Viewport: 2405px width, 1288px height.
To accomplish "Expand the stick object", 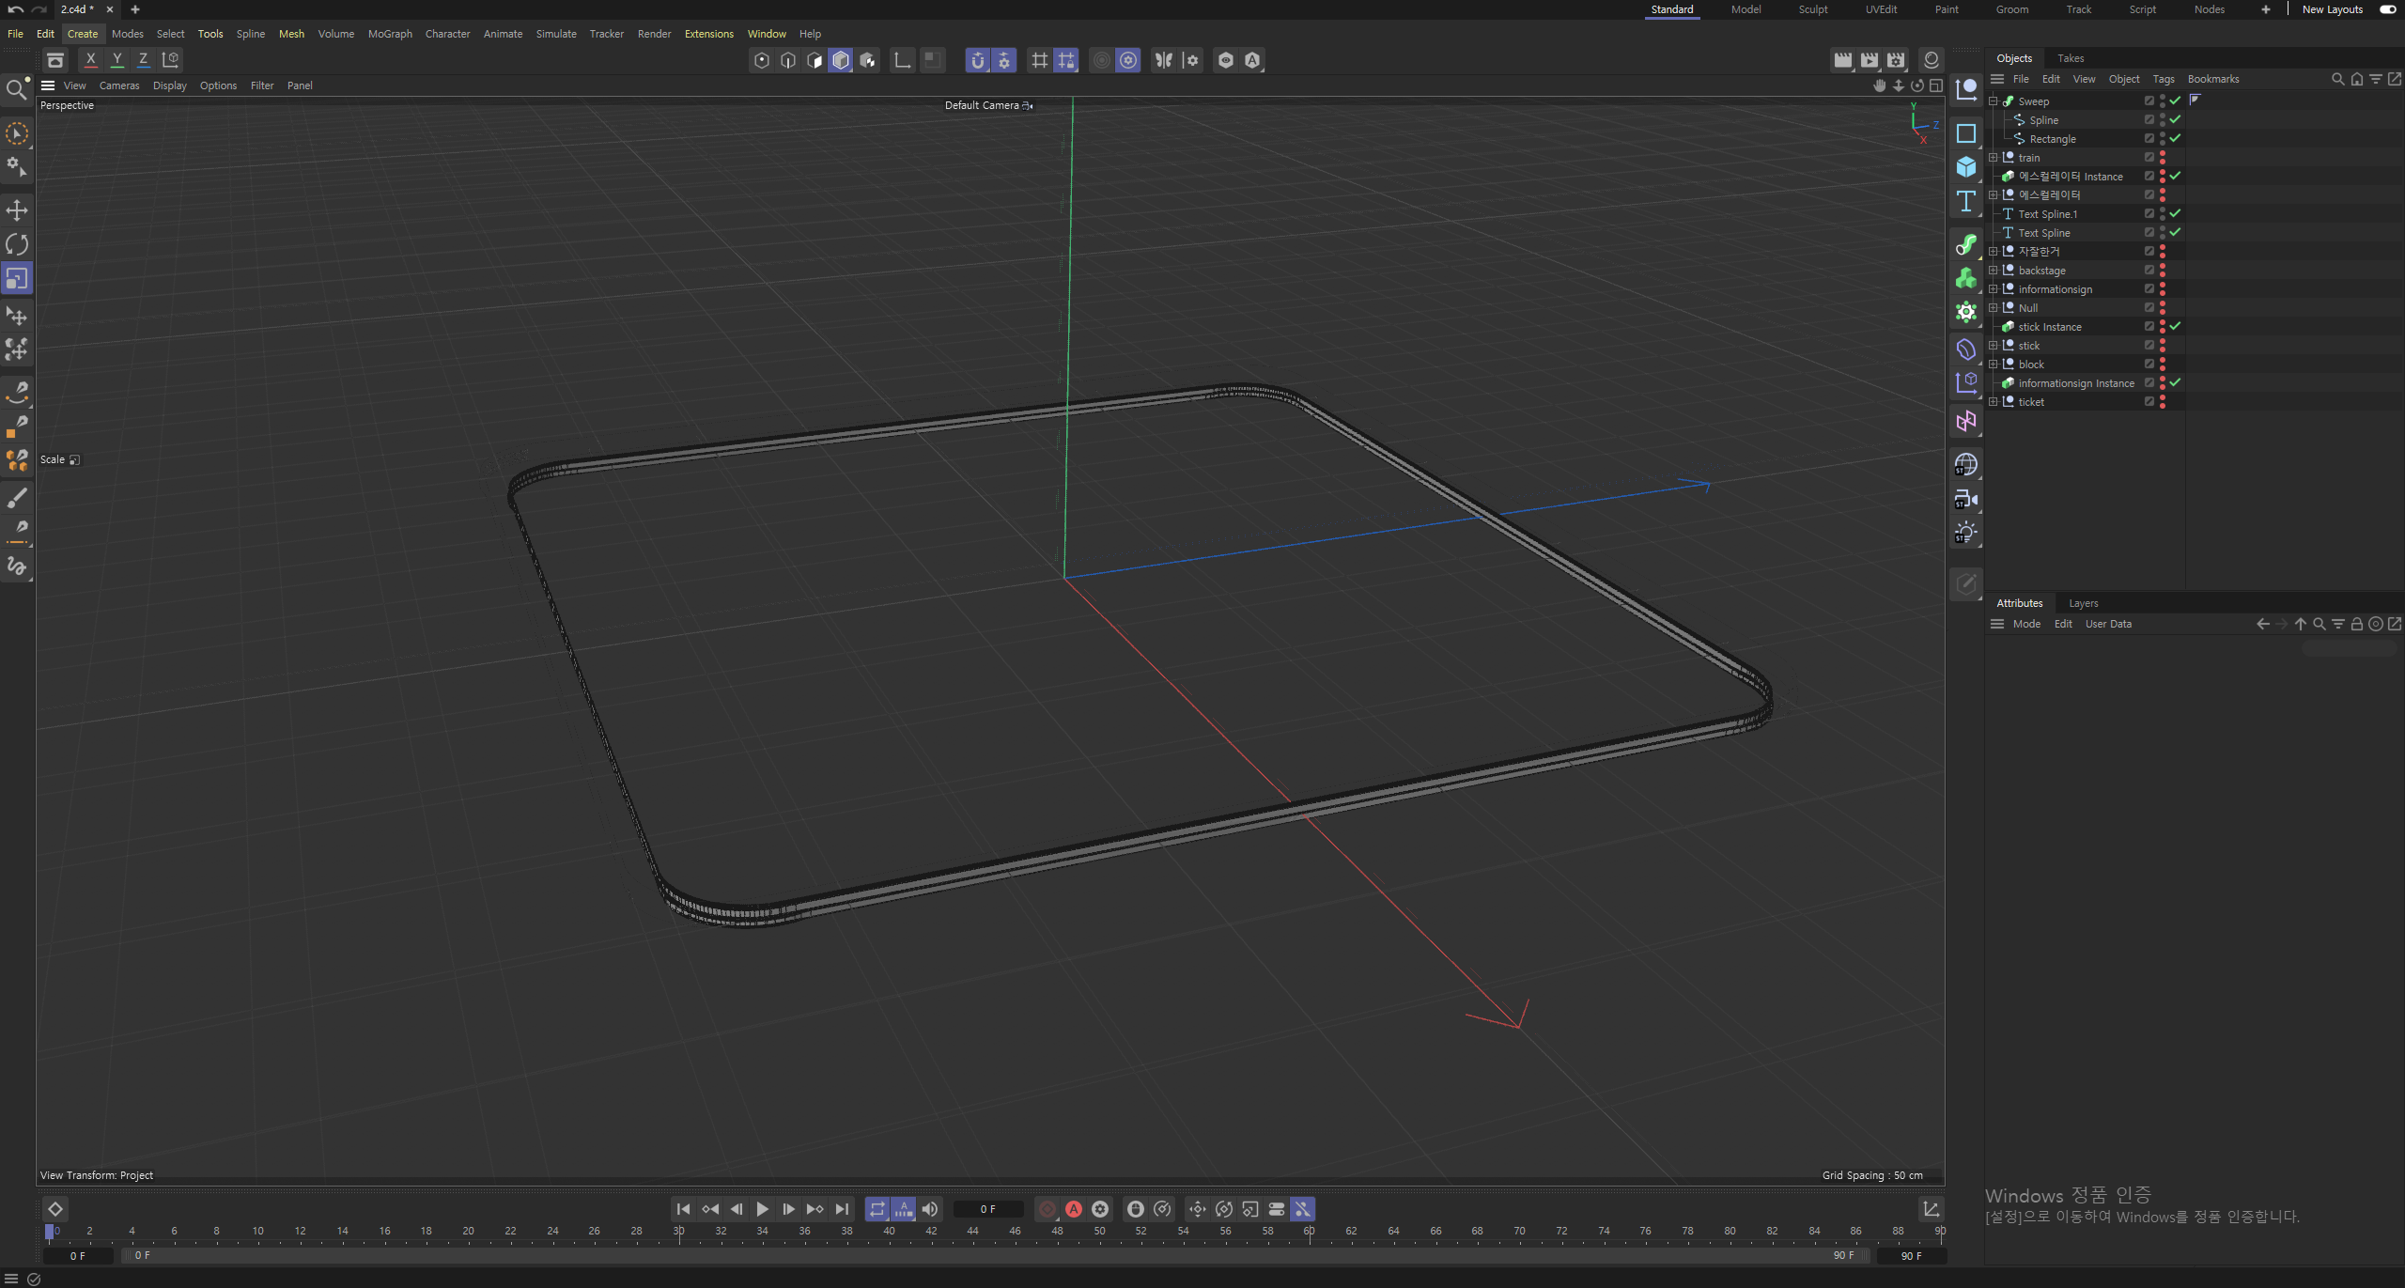I will (x=1993, y=345).
